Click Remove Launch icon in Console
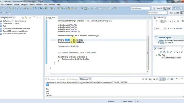The height and width of the screenshot is (103, 184). [146, 79]
